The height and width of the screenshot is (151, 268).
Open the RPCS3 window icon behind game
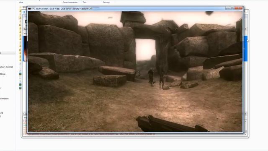[24, 12]
